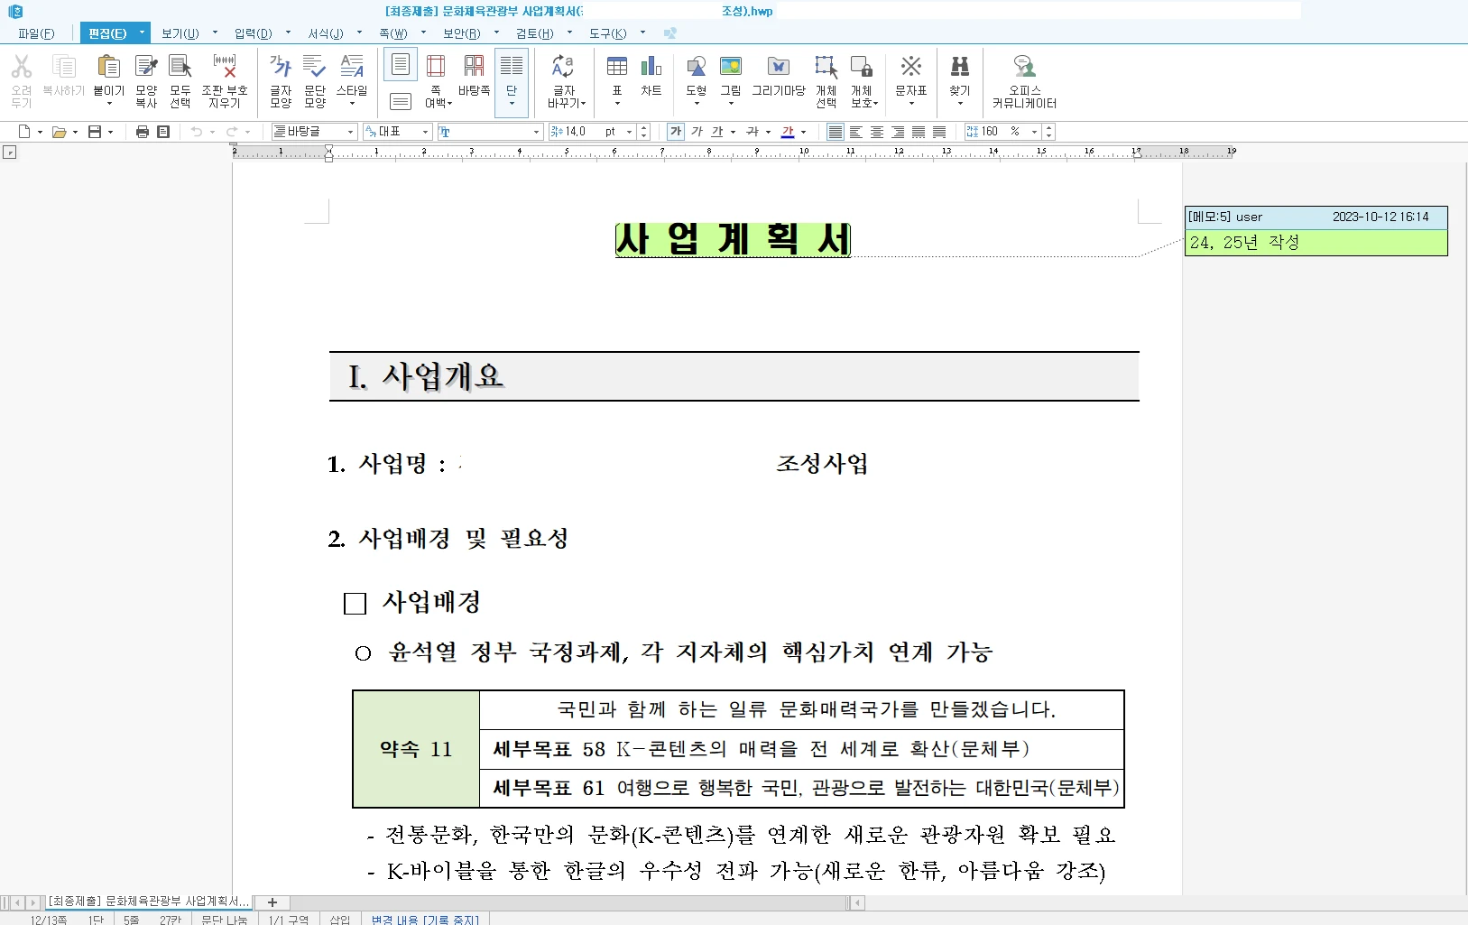The height and width of the screenshot is (925, 1468).
Task: Click the redo arrow icon
Action: click(232, 132)
